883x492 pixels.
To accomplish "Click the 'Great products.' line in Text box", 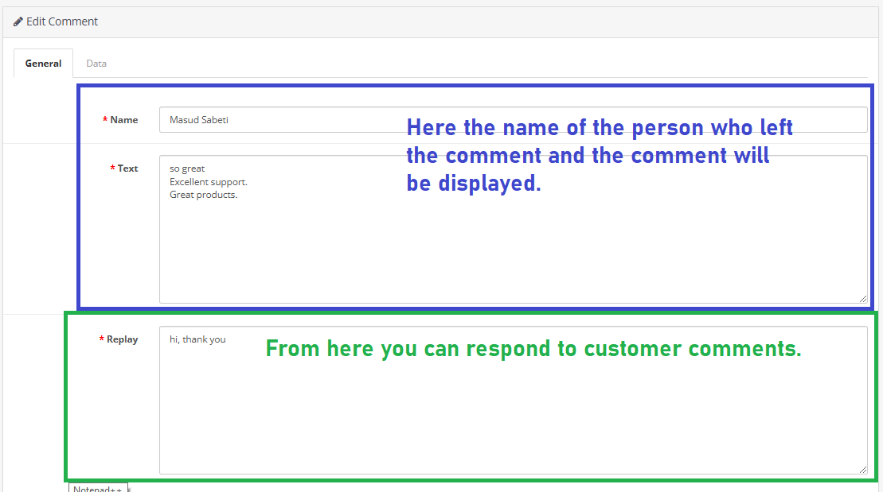I will (203, 195).
